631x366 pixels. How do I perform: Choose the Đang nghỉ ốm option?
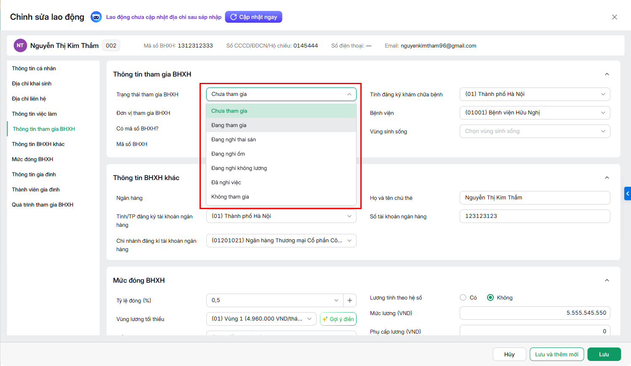[281, 154]
